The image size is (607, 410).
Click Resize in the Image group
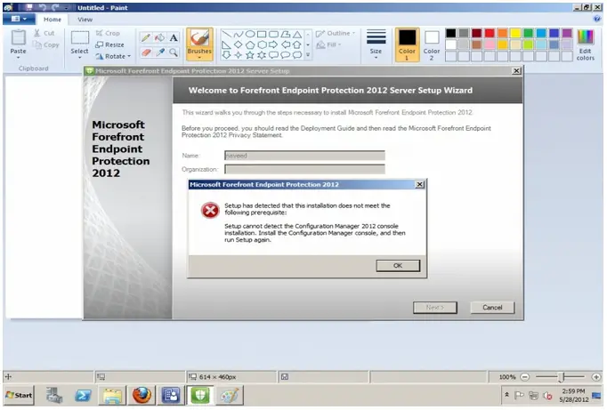(x=110, y=44)
